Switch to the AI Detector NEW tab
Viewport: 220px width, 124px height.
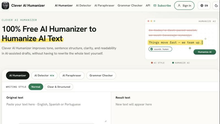(44, 76)
